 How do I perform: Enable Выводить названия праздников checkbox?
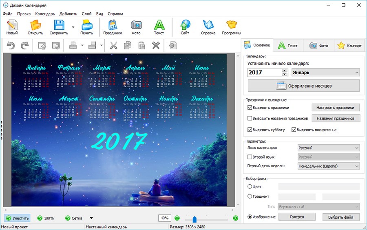tap(250, 118)
